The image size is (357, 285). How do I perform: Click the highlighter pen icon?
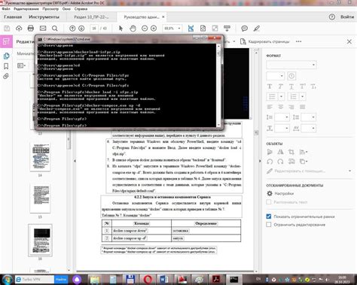256,29
